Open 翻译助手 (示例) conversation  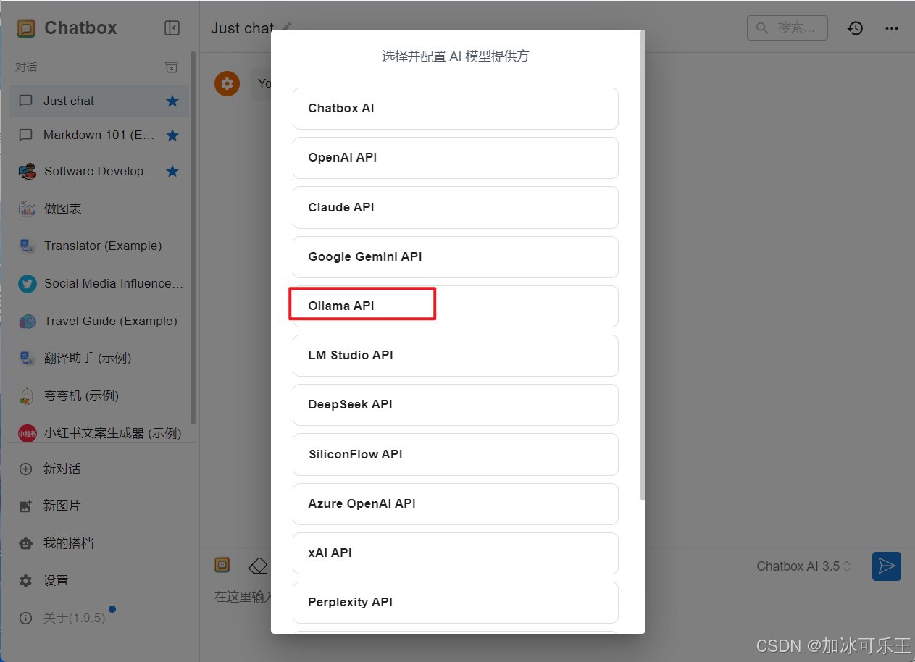point(99,359)
